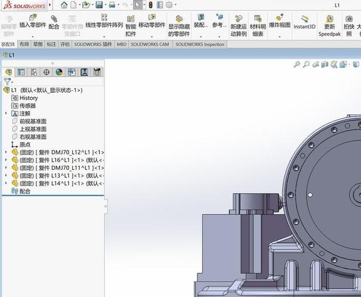
Task: Select the 传感器 (Sensors) tree item
Action: [x=24, y=106]
